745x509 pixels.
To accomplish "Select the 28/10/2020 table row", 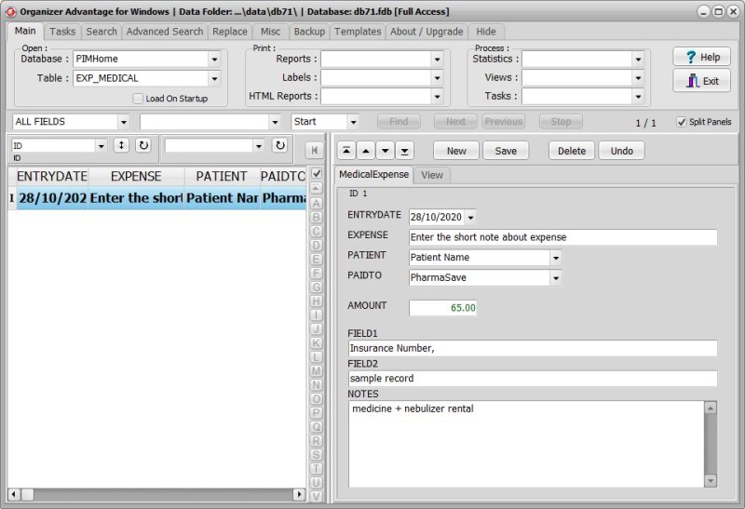I will [x=156, y=198].
